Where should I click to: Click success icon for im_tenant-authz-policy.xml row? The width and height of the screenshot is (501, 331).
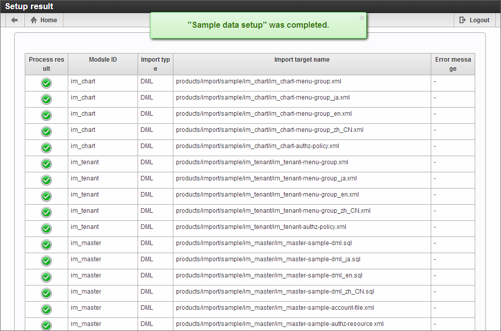click(47, 228)
